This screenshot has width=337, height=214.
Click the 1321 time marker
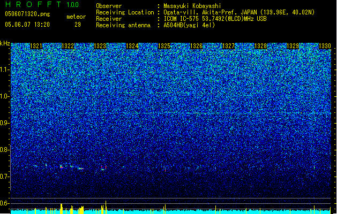[36, 46]
